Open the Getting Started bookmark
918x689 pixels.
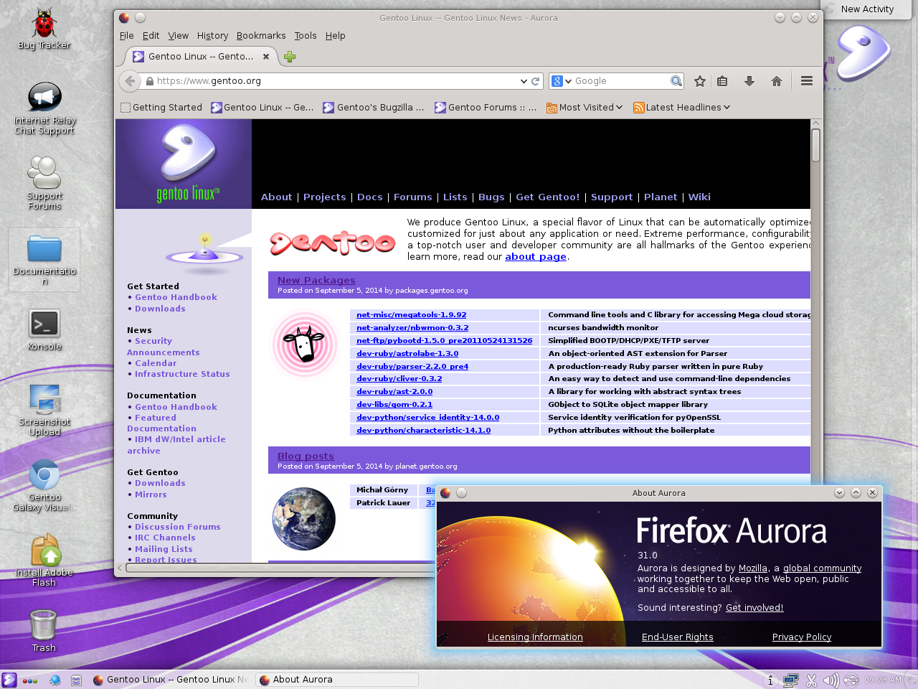[161, 108]
